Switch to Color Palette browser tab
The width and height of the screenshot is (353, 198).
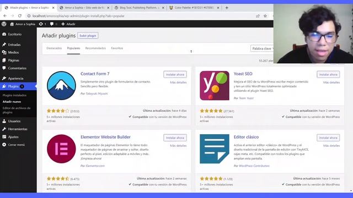194,8
